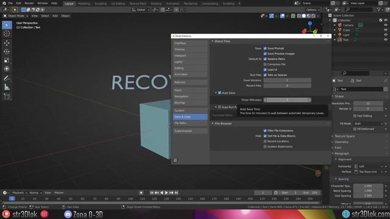Screen dimensions: 390x219
Task: Play the animation forward
Action: [x=166, y=193]
